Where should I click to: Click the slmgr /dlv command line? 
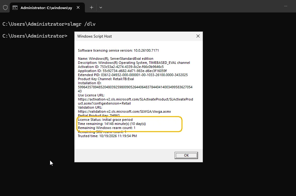pos(49,24)
